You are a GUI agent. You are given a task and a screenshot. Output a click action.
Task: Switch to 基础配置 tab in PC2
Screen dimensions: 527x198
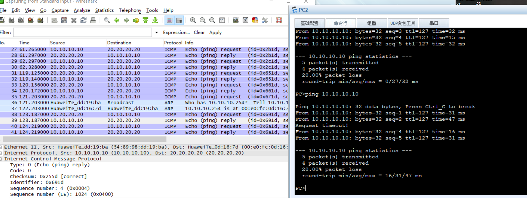pyautogui.click(x=310, y=23)
